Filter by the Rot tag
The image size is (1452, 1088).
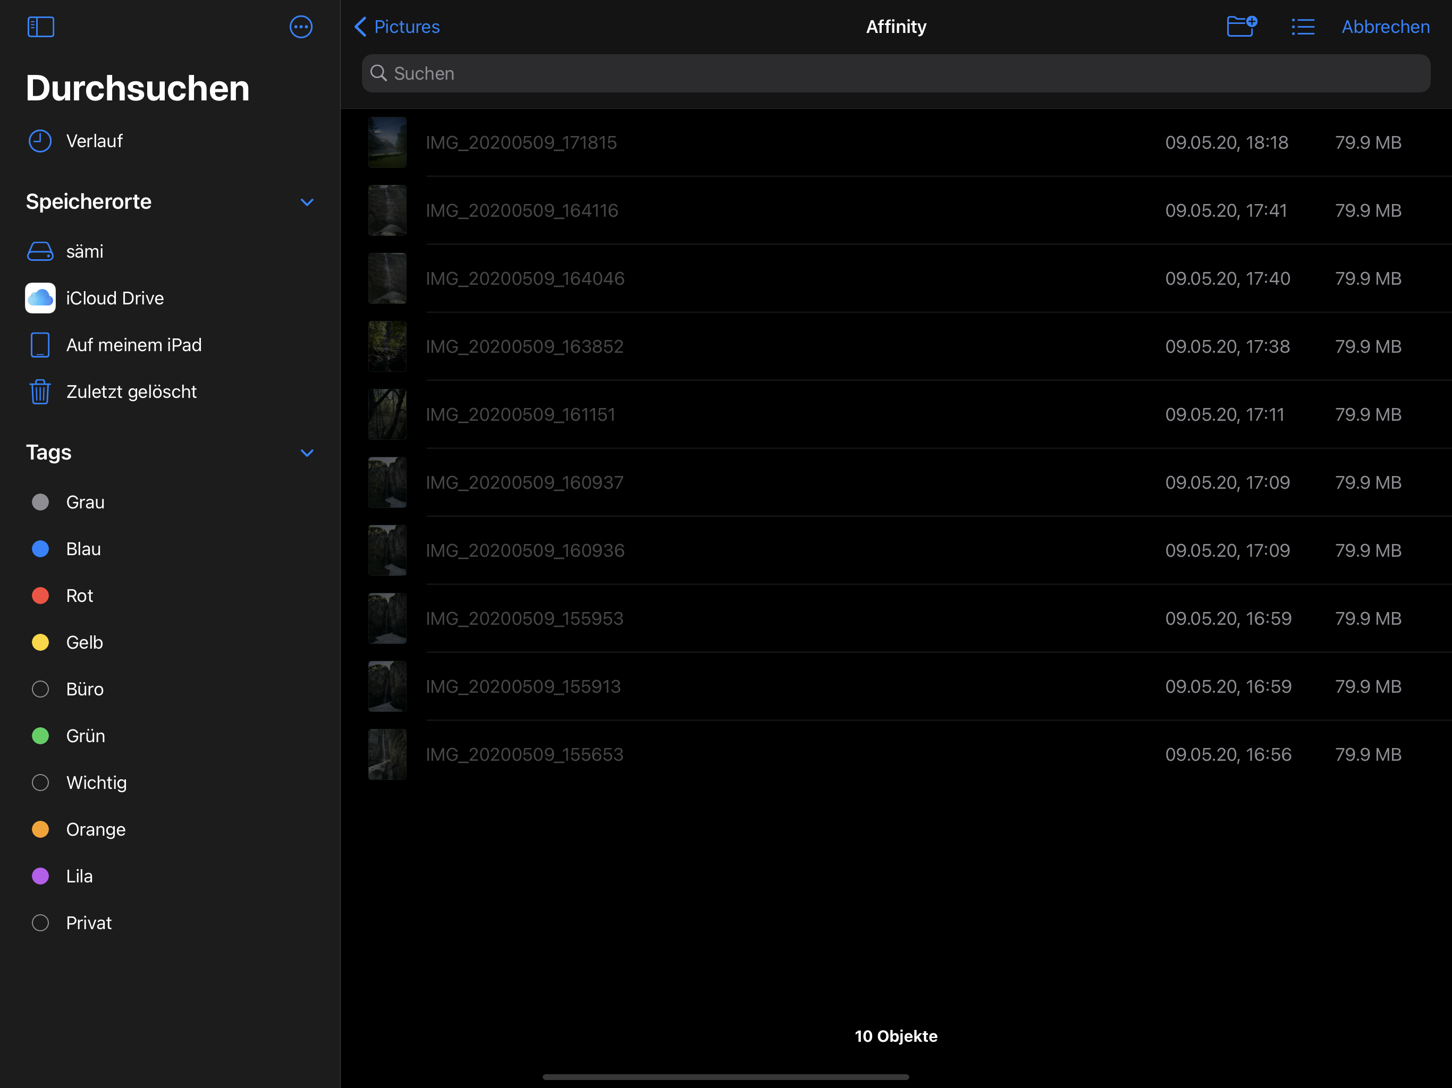tap(170, 596)
